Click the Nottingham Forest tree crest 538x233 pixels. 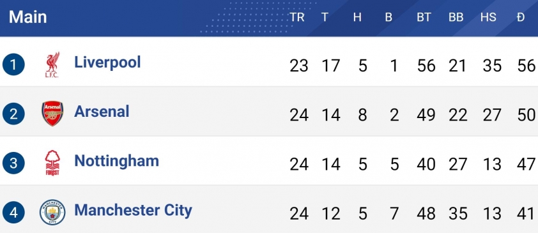[x=52, y=163]
